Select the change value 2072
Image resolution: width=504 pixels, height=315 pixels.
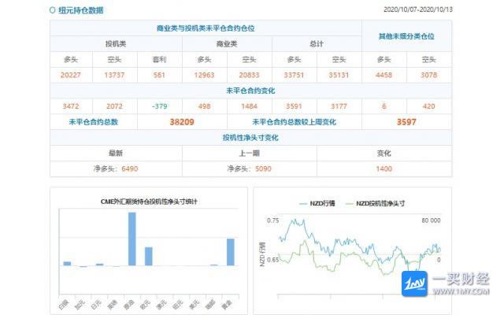(114, 106)
